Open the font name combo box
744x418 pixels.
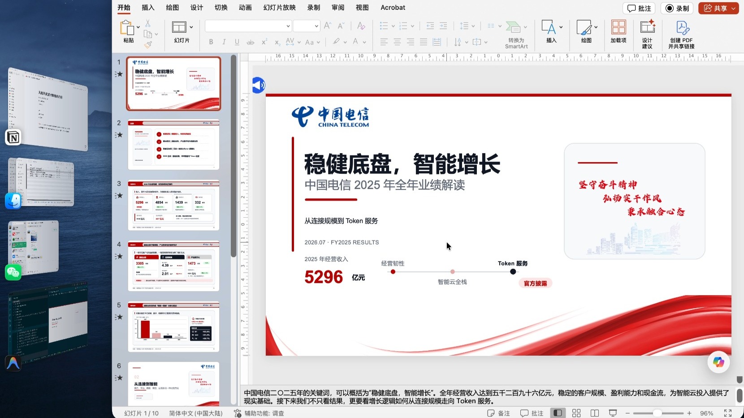(248, 26)
